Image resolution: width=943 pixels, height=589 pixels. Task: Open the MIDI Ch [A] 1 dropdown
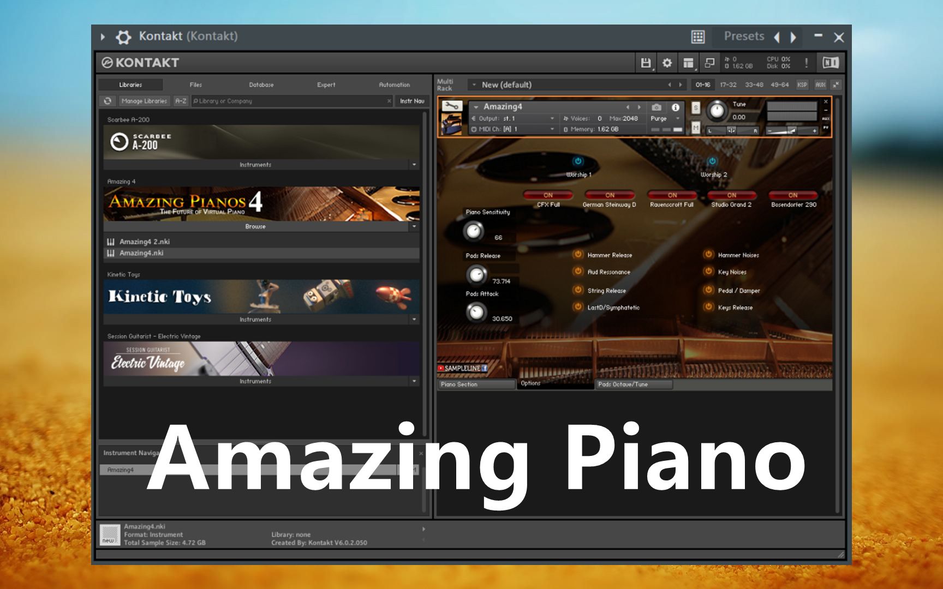tap(552, 129)
